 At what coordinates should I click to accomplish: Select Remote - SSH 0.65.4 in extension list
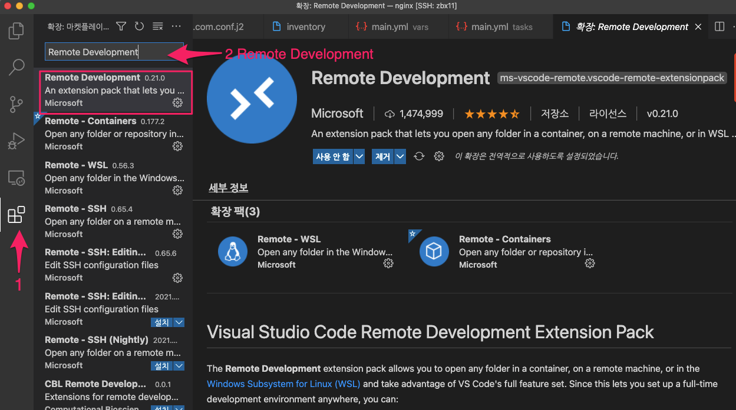[114, 221]
